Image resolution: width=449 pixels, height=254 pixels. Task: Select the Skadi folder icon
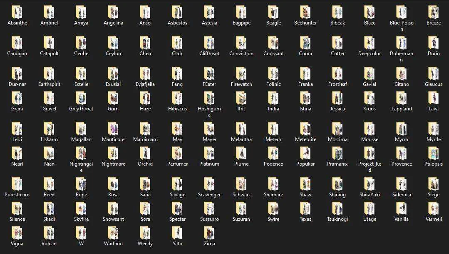click(49, 209)
